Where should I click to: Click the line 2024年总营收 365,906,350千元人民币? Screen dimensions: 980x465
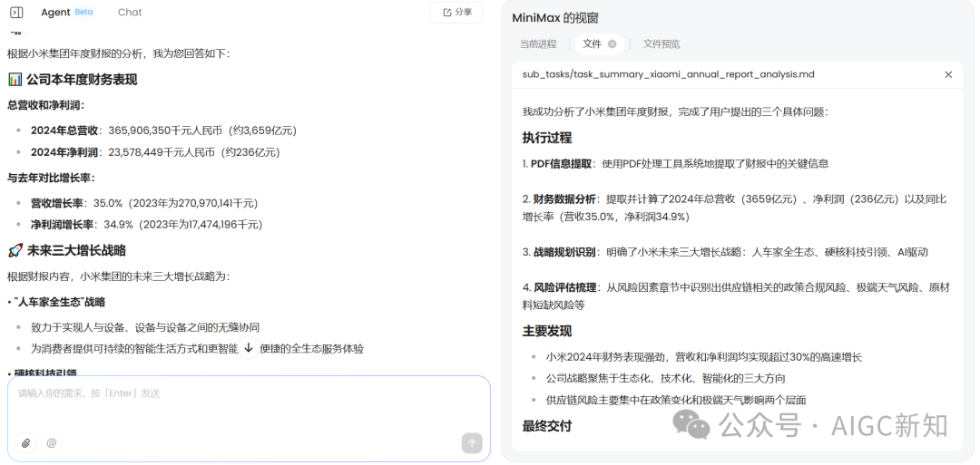(163, 131)
